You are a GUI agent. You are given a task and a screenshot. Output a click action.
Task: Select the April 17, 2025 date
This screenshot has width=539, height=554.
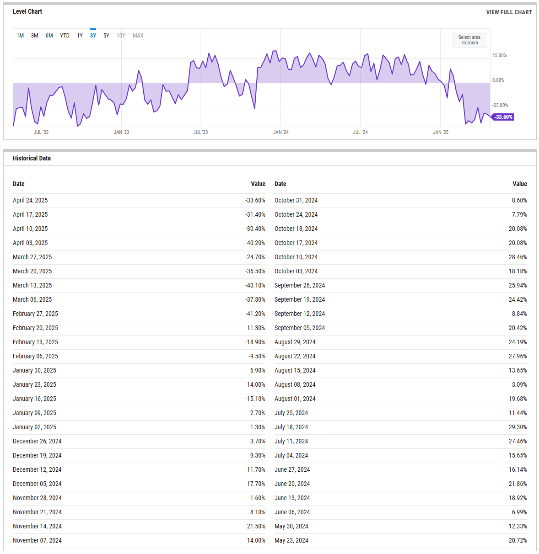[30, 214]
